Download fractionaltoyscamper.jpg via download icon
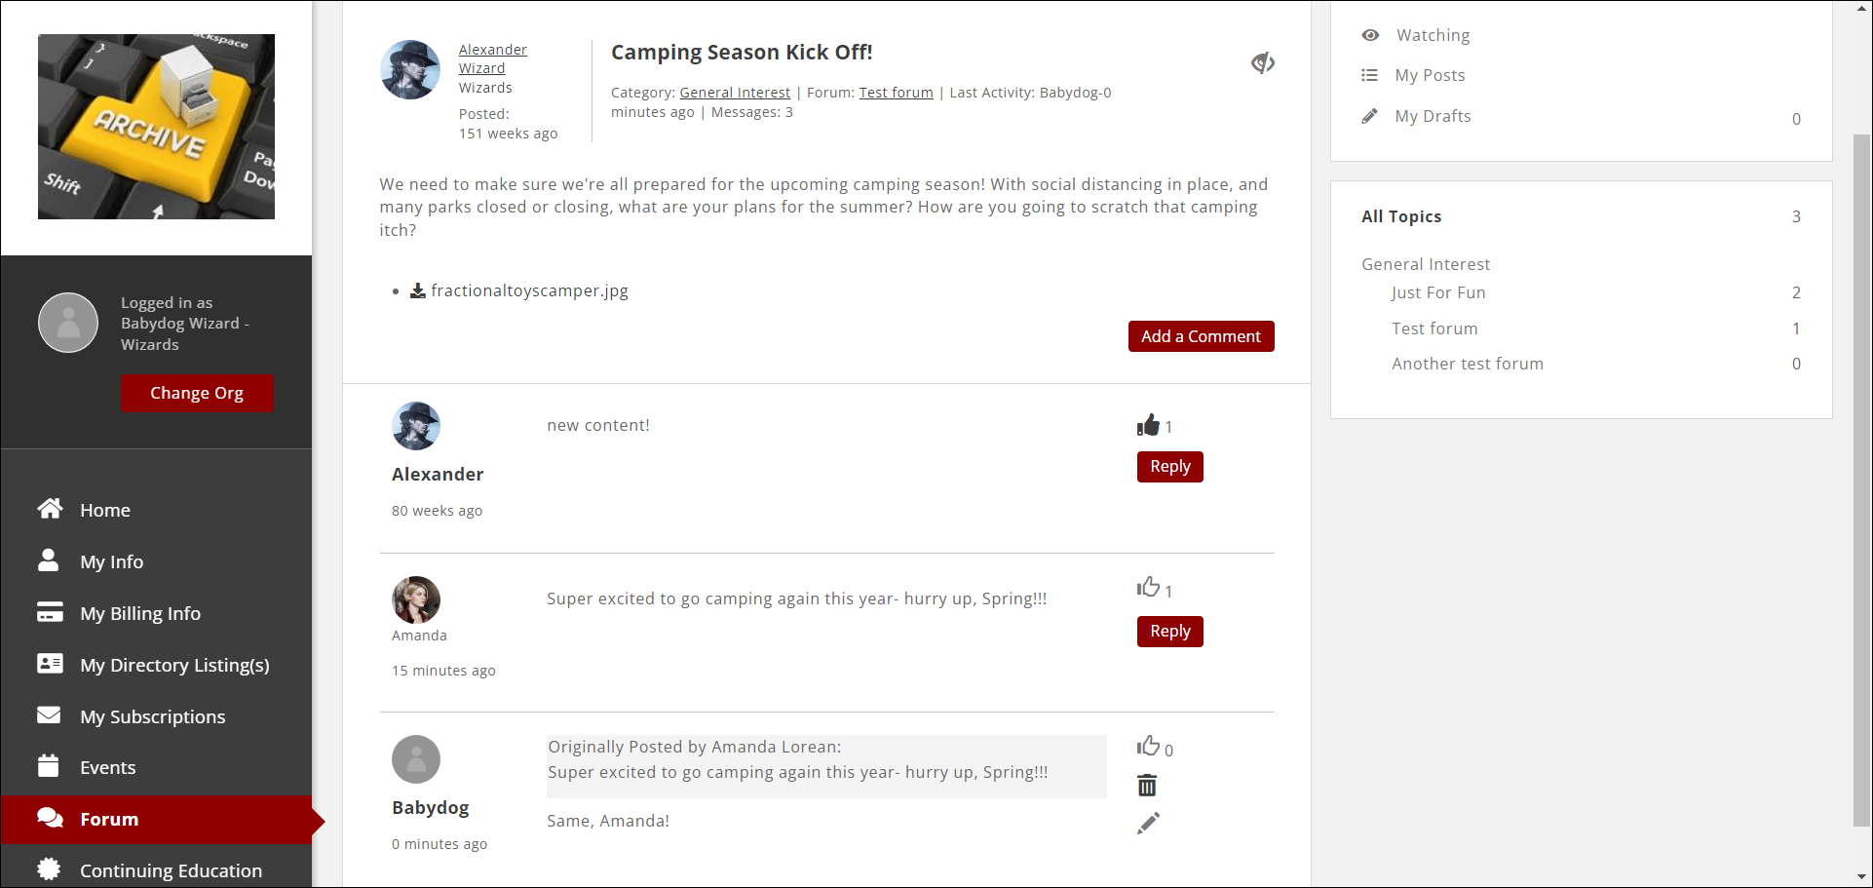 (417, 290)
